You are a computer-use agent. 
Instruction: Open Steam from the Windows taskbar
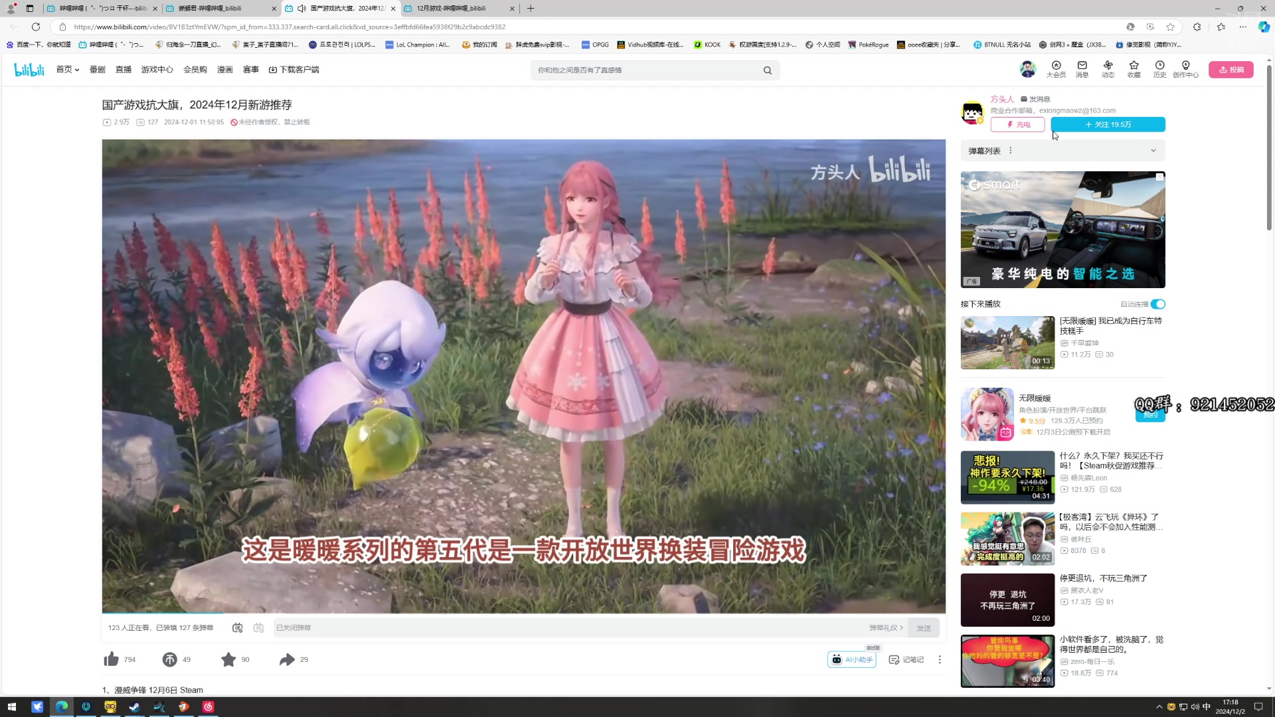(x=135, y=706)
